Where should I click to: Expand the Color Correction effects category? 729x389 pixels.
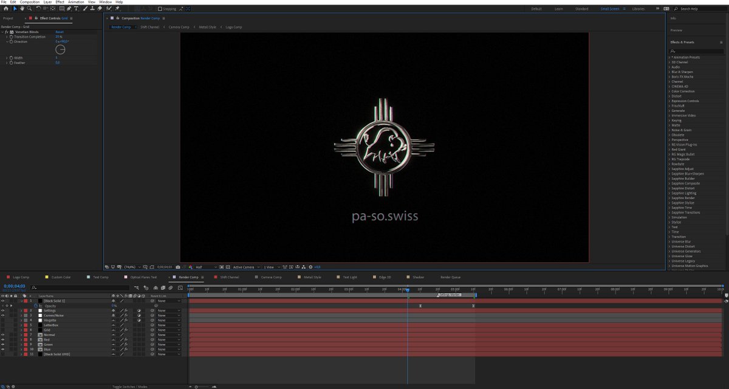click(669, 91)
